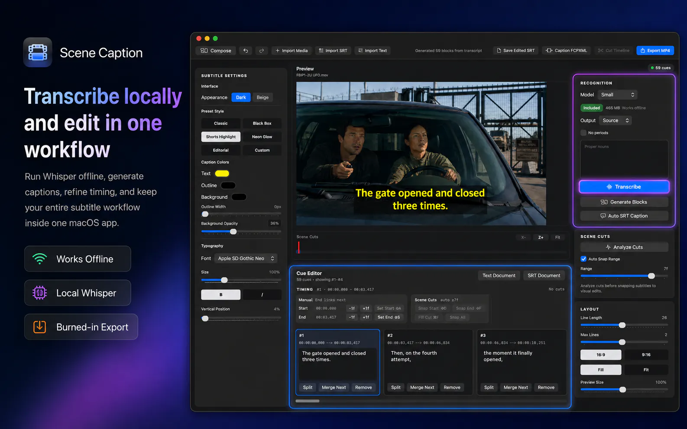This screenshot has width=687, height=429.
Task: Click Import SRT in the toolbar
Action: click(333, 51)
